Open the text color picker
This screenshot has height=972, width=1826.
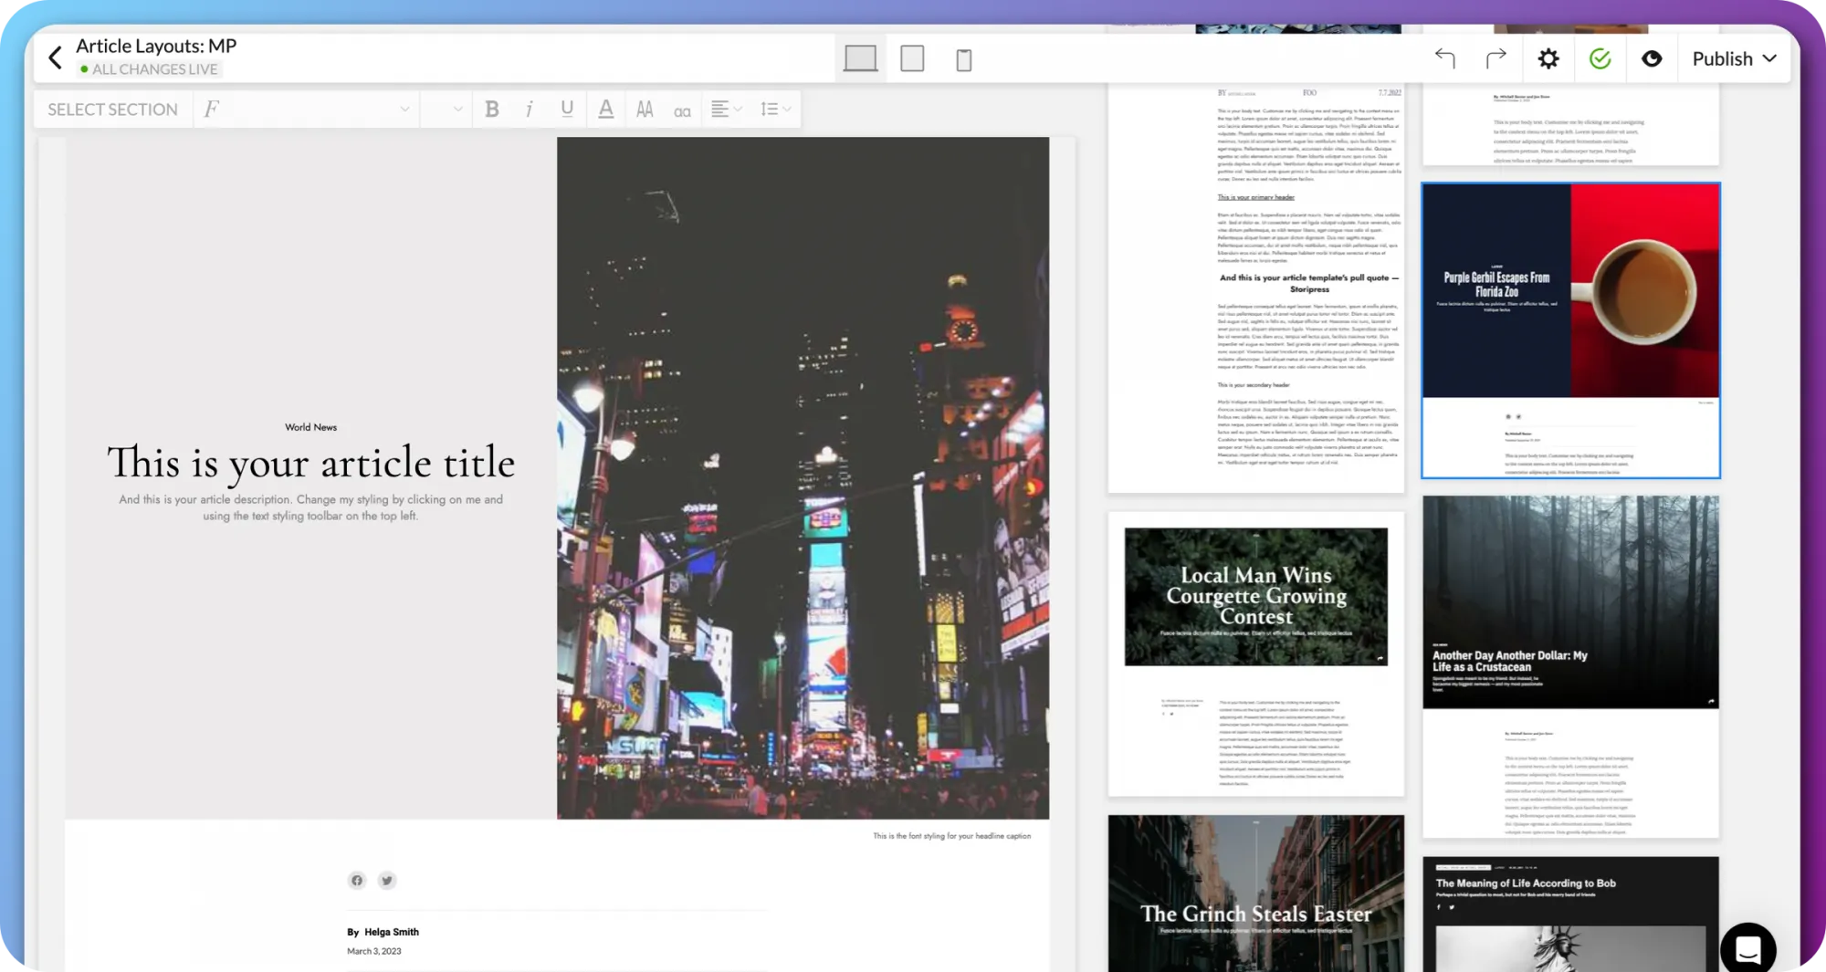[x=605, y=110]
